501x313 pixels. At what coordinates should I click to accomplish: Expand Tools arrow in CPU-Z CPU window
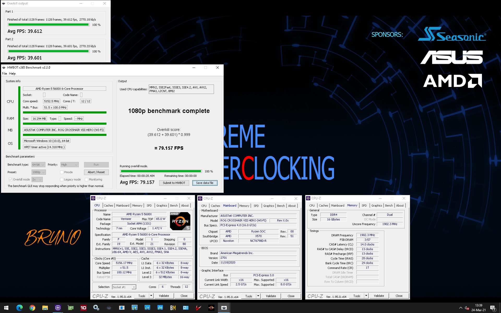pos(151,296)
